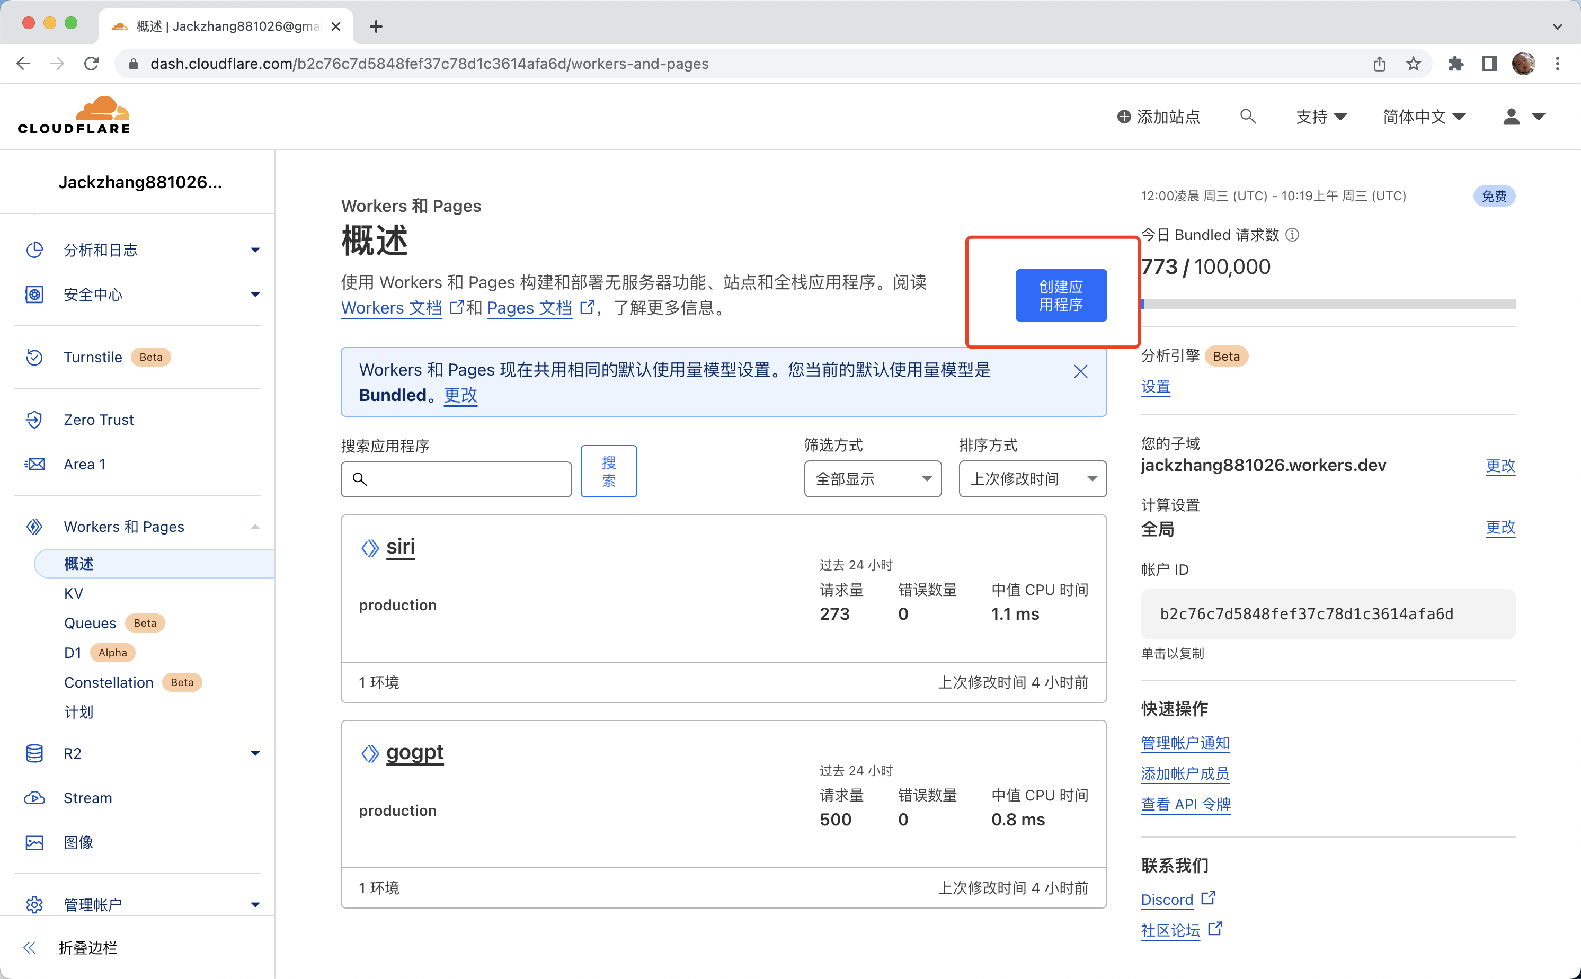
Task: Click the 搜索应用程序 search input field
Action: (466, 479)
